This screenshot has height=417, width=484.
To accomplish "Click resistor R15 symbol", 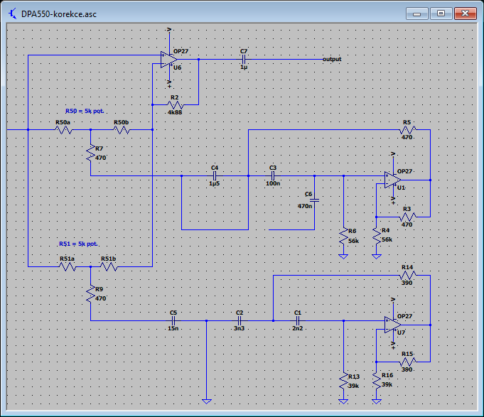I will pos(408,362).
